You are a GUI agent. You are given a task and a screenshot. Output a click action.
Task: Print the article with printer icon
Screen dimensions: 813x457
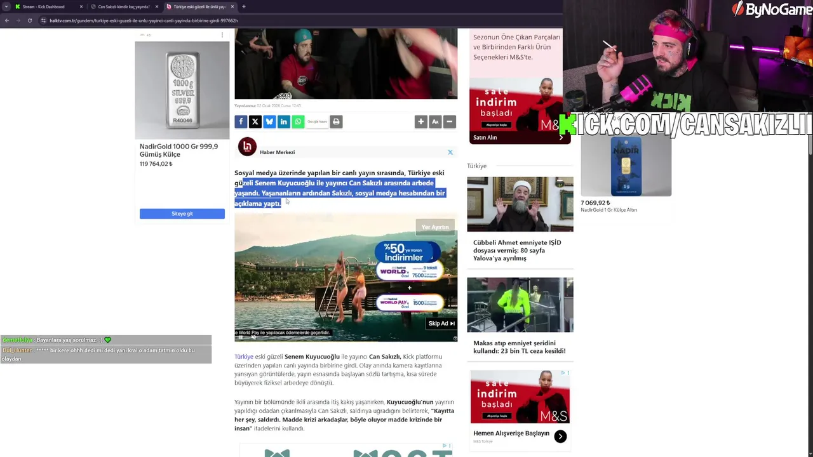[336, 121]
